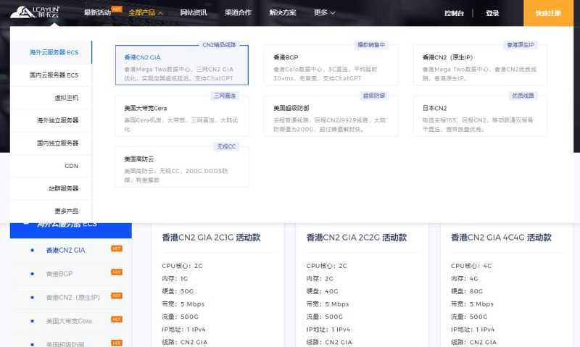The image size is (580, 347).
Task: Collapse the 全部产品 products dropdown
Action: click(146, 13)
